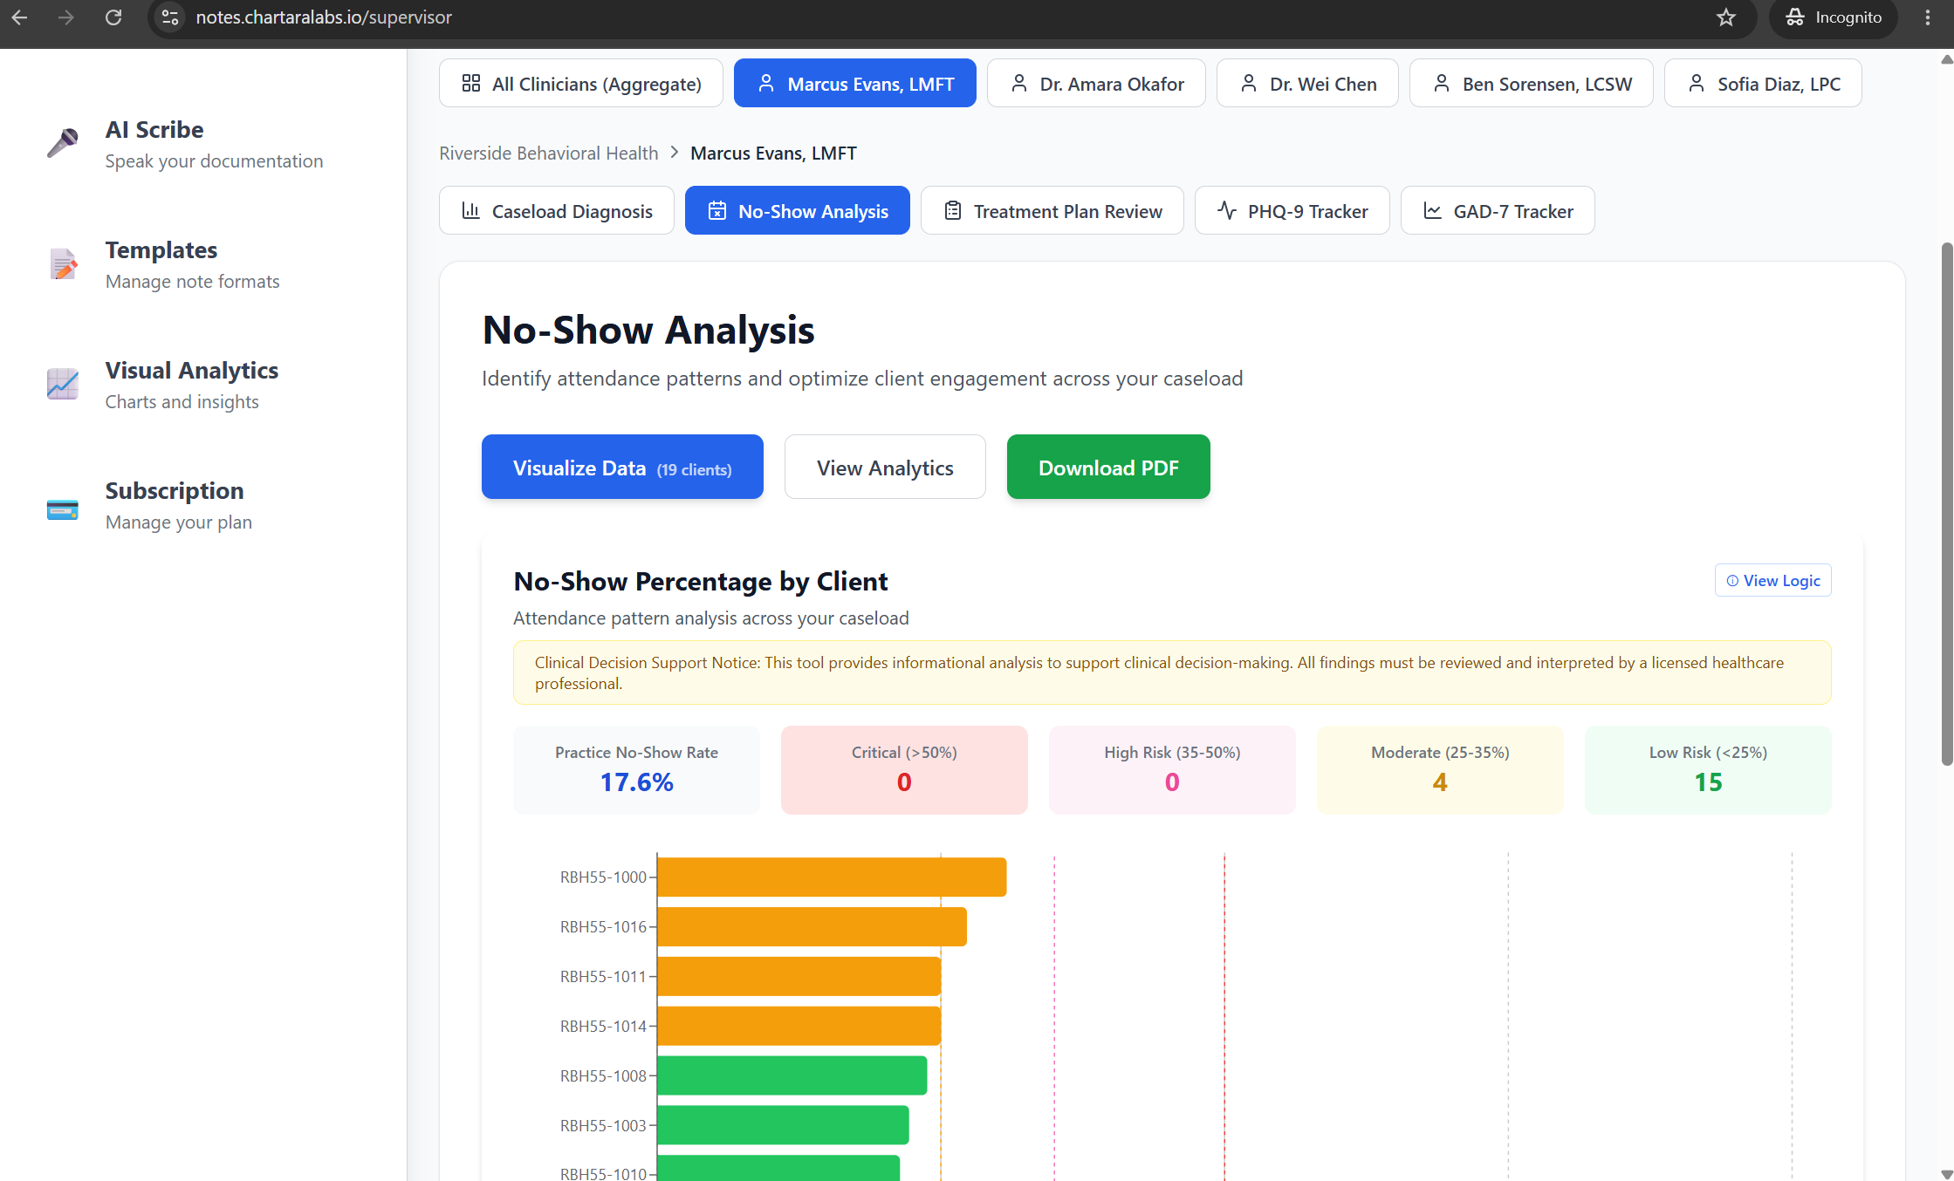Click the Templates notepad icon
Screen dimensions: 1954x1181
coord(63,263)
